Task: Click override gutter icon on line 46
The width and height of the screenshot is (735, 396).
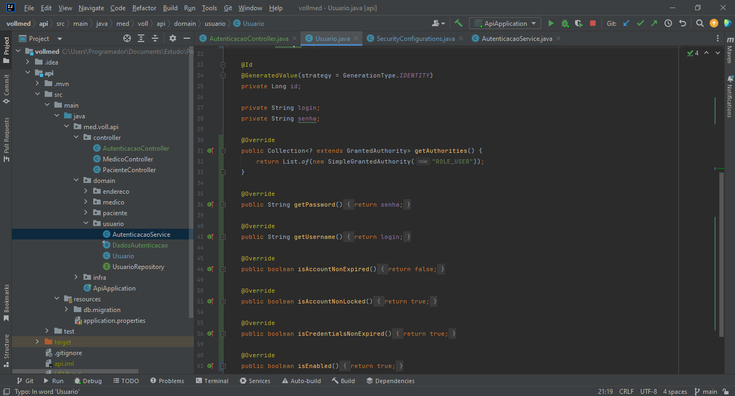Action: tap(211, 269)
